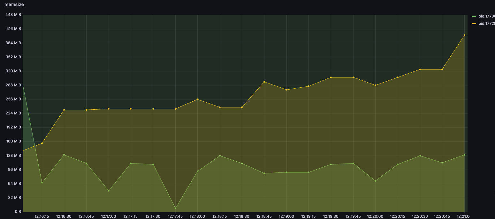Click the 12:17:30 time axis label
Screen dimensions: 495x219
(x=153, y=216)
